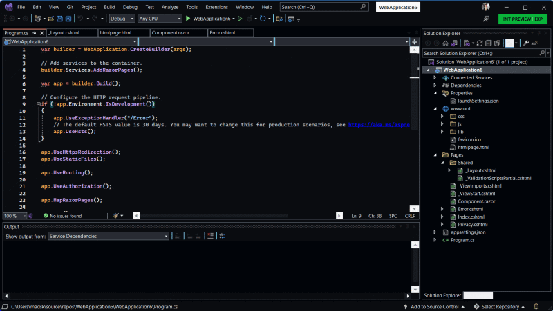Click the Open File folder icon
This screenshot has height=311, width=553.
(50, 19)
